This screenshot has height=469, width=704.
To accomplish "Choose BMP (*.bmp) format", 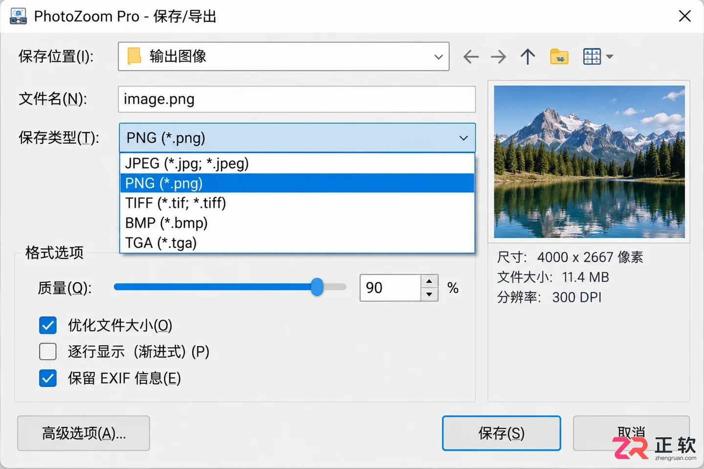I will tap(297, 223).
